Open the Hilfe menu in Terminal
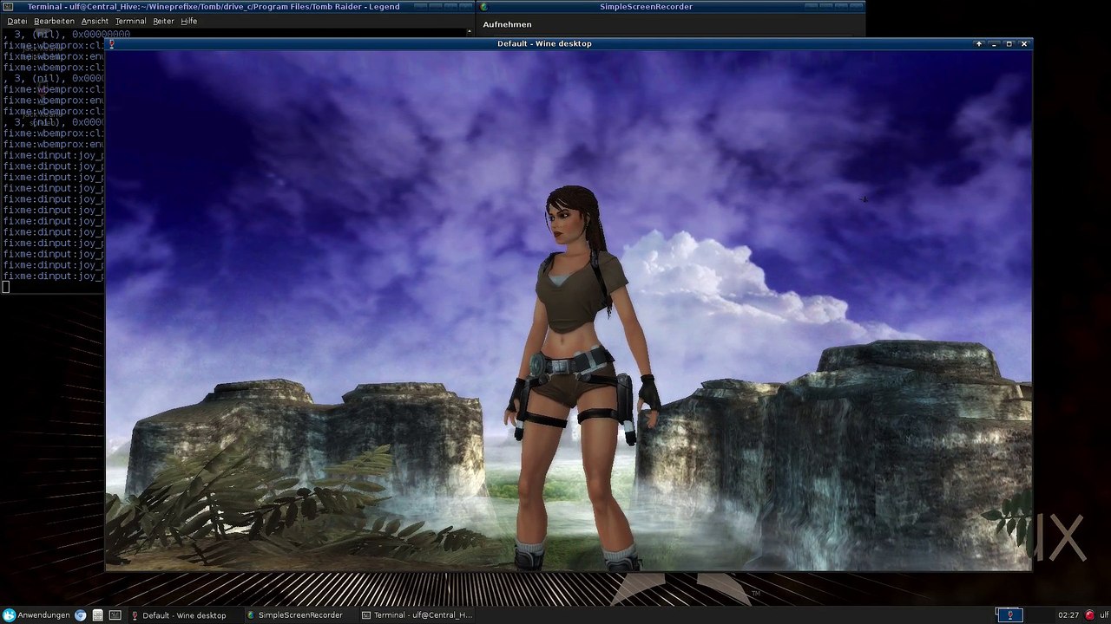This screenshot has width=1111, height=624. click(x=188, y=21)
